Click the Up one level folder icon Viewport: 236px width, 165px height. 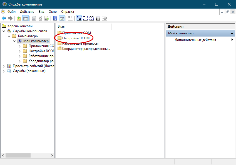(19, 18)
